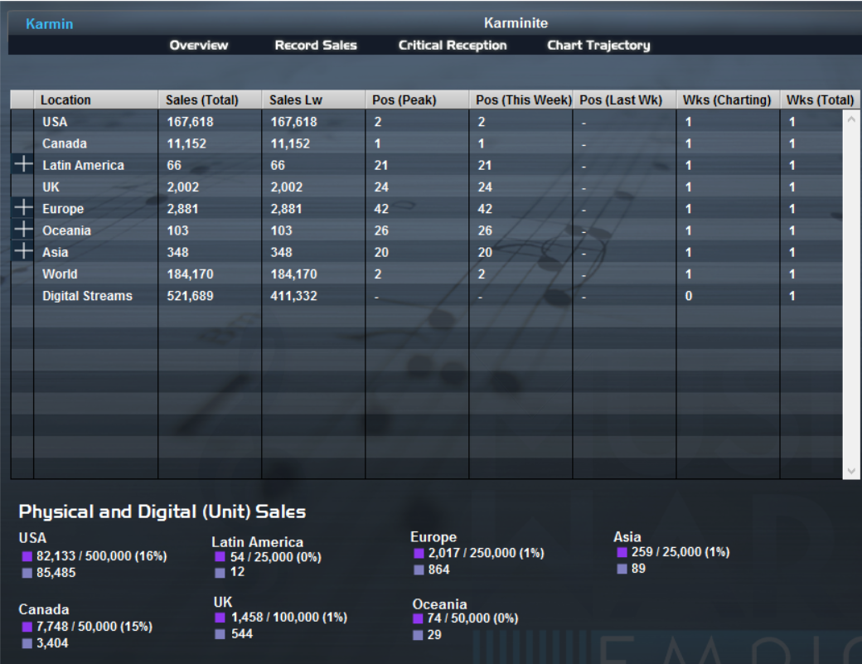The image size is (862, 664).
Task: Select the Canada row in table
Action: tap(427, 143)
